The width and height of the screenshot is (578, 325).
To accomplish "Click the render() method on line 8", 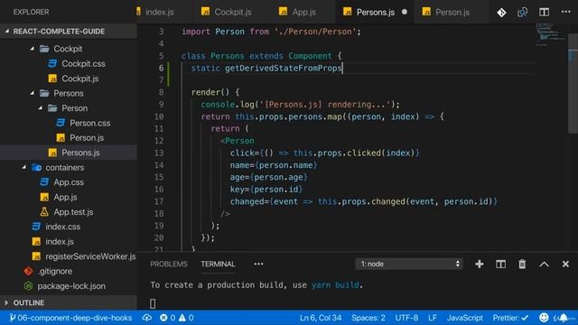I will click(x=210, y=92).
